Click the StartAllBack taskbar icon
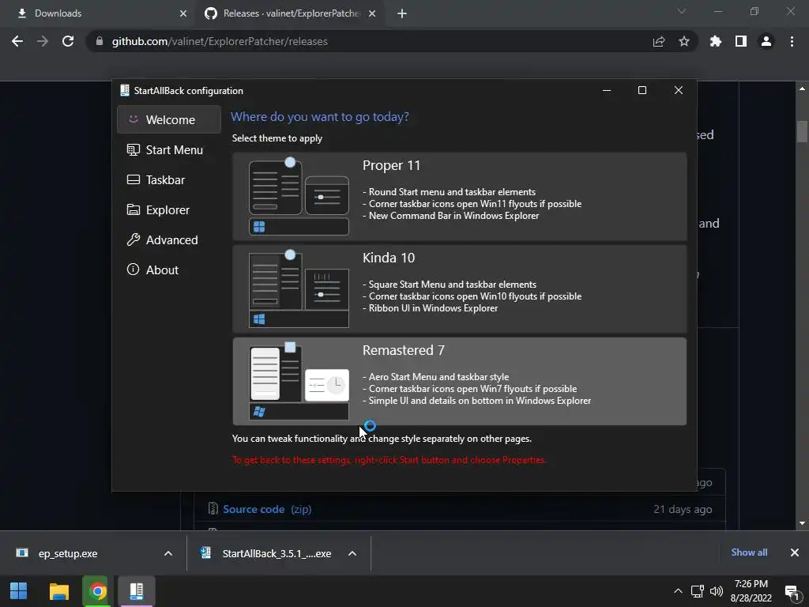 (136, 591)
